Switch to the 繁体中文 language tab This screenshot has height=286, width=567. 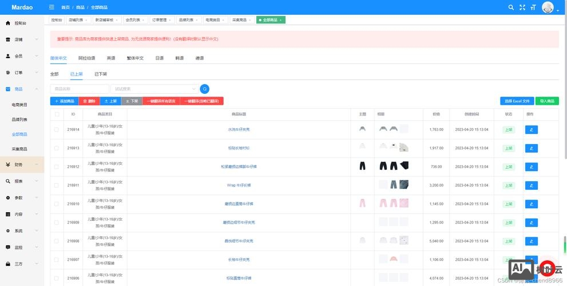pos(134,58)
